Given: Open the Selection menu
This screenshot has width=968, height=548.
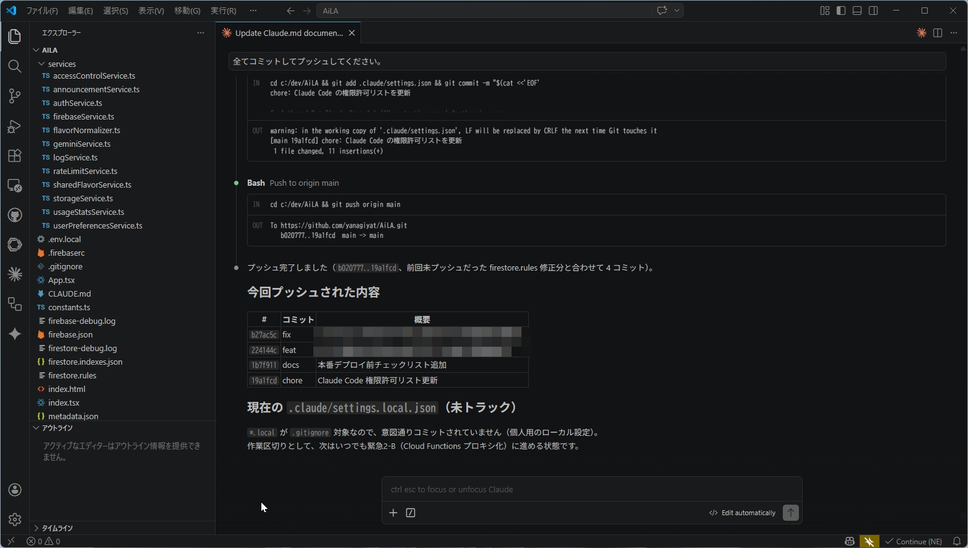Looking at the screenshot, I should pos(116,11).
